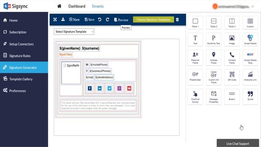Open Subscription in sidebar
This screenshot has height=147, width=261.
tap(24, 32)
